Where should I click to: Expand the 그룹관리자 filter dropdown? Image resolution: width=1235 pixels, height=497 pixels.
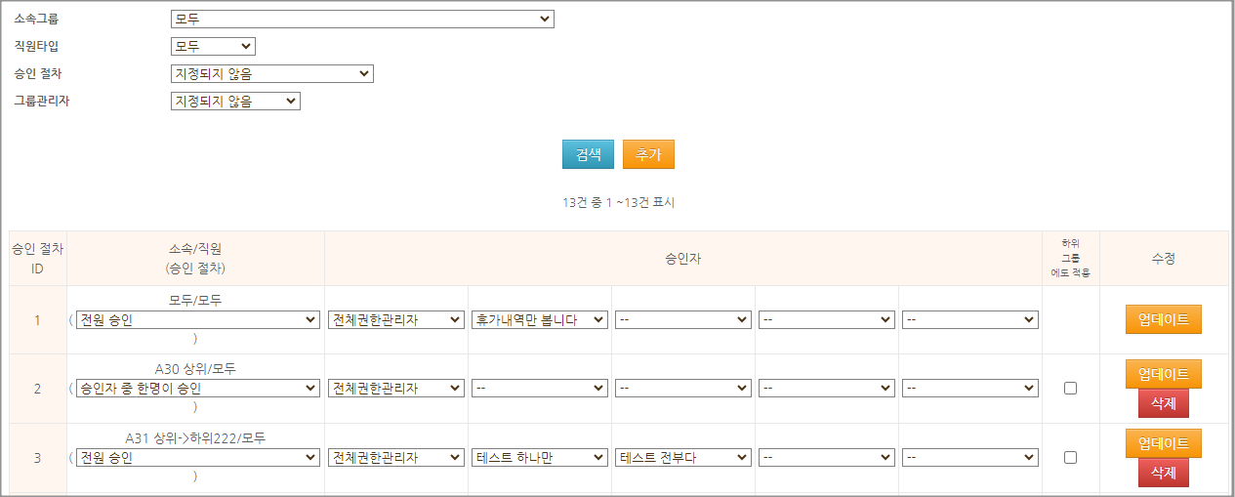tap(235, 101)
